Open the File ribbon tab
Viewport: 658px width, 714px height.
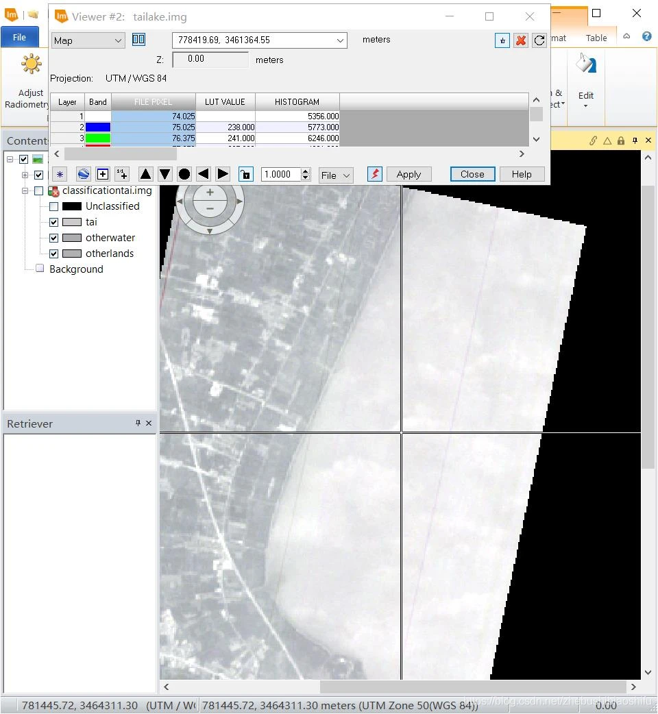[19, 38]
